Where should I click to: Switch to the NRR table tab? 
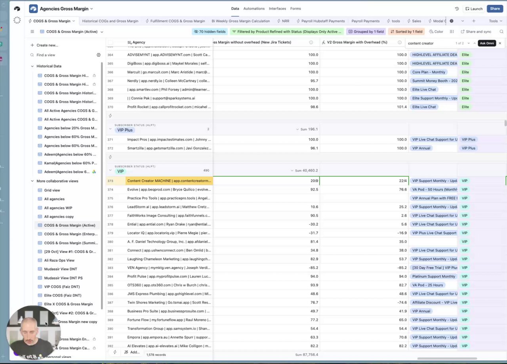coord(283,21)
